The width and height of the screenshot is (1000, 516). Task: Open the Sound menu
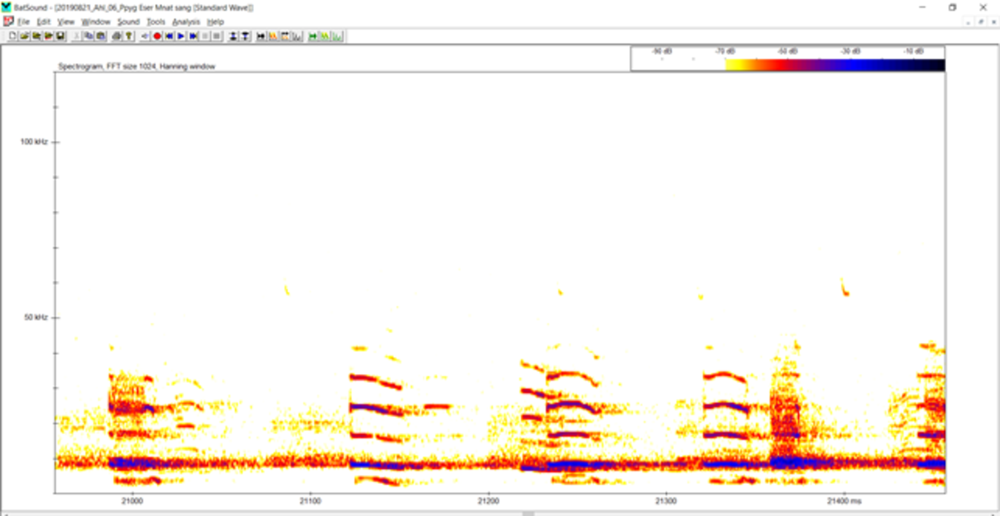129,22
